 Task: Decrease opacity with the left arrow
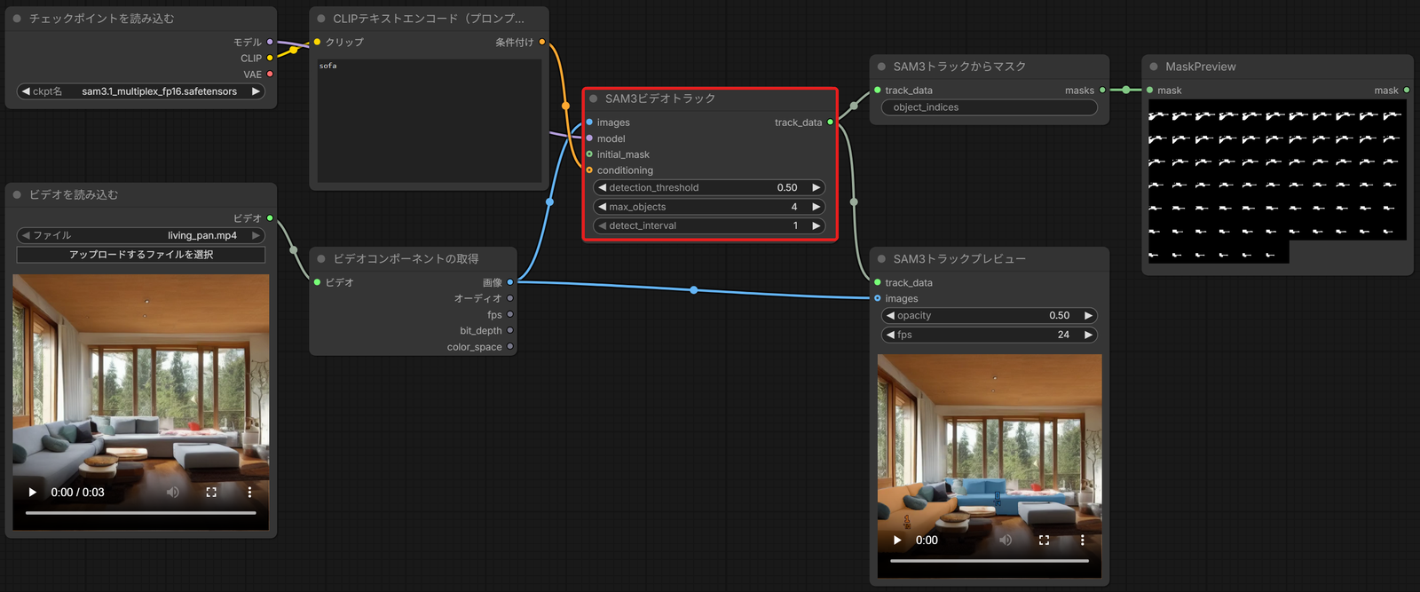click(890, 315)
